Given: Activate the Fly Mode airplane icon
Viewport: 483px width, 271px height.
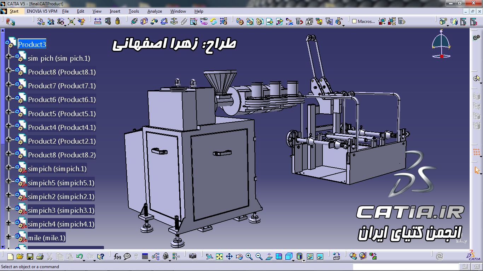Looking at the screenshot, I should click(x=209, y=257).
